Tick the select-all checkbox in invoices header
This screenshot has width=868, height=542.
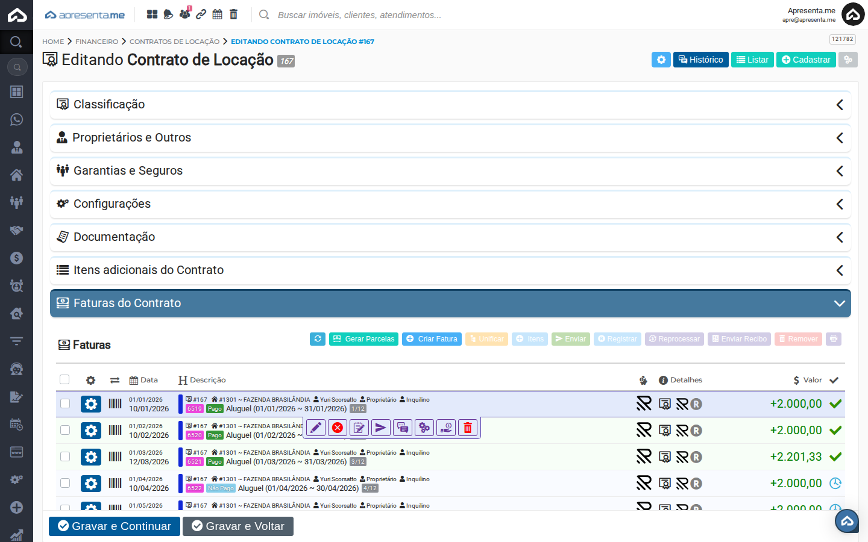coord(64,379)
